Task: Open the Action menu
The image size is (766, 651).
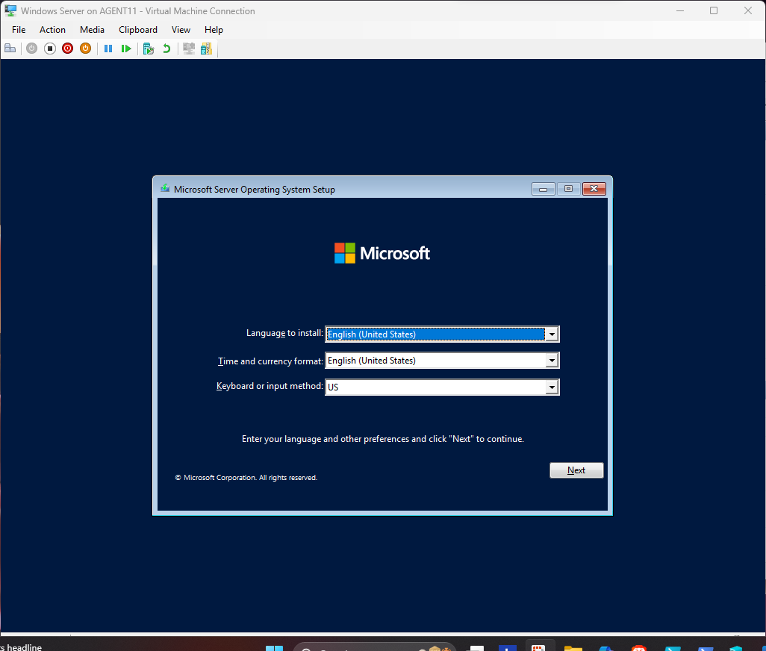Action: point(52,30)
